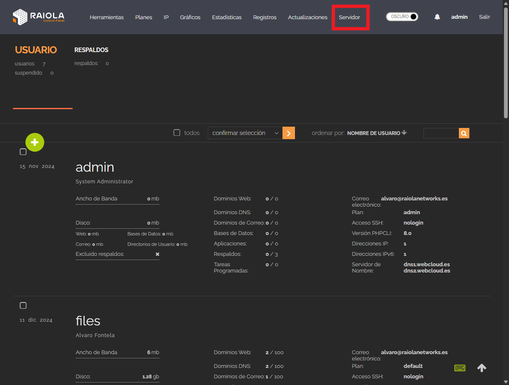
Task: Check the files user checkbox
Action: (23, 305)
